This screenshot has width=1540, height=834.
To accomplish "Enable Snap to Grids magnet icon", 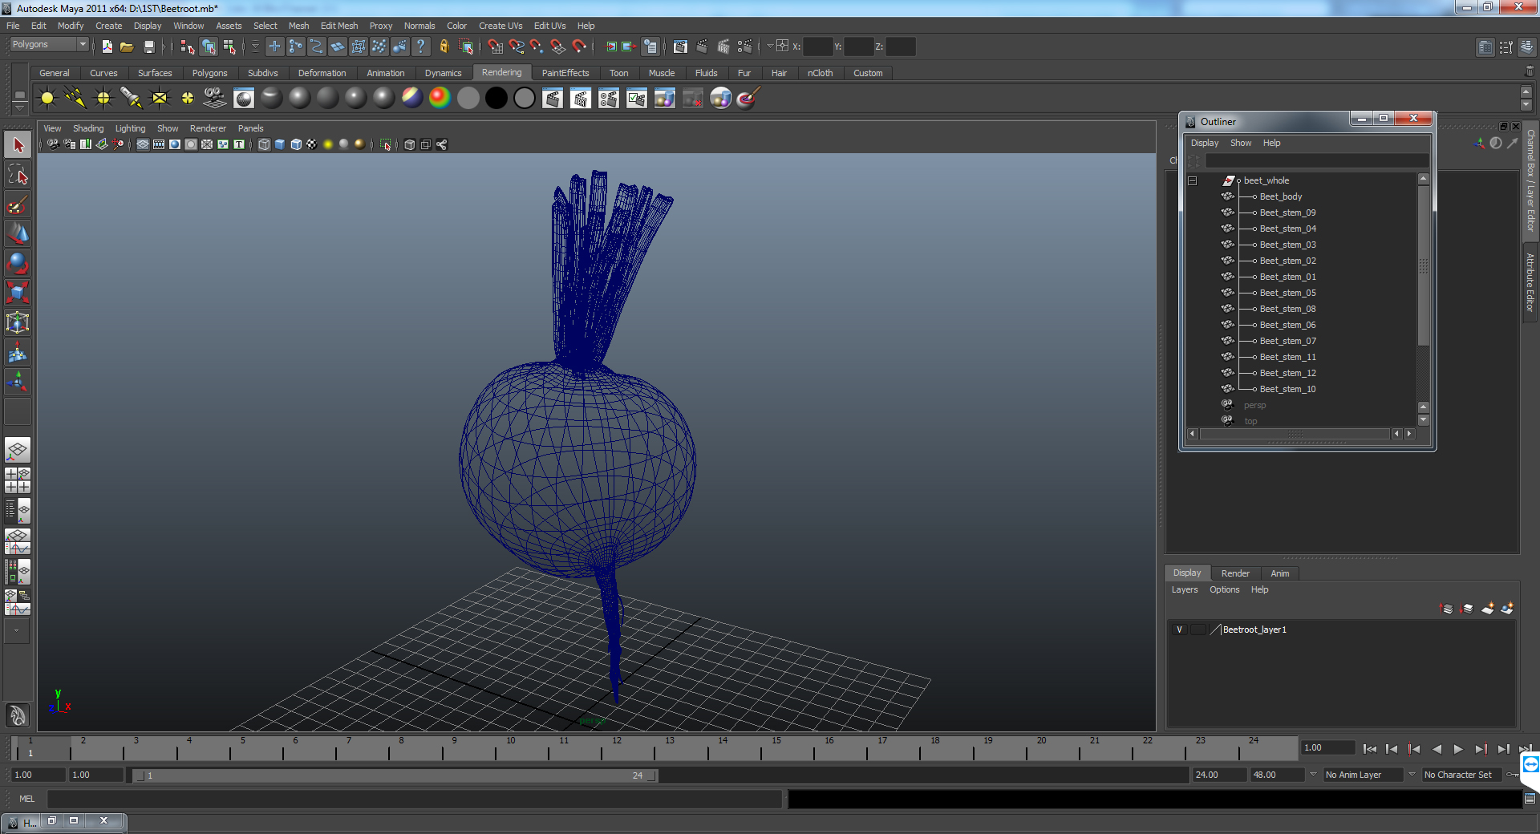I will (495, 47).
